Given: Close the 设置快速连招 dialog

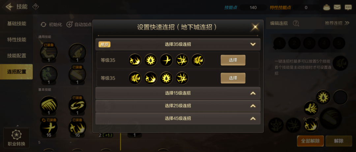Looking at the screenshot, I should click(x=255, y=27).
